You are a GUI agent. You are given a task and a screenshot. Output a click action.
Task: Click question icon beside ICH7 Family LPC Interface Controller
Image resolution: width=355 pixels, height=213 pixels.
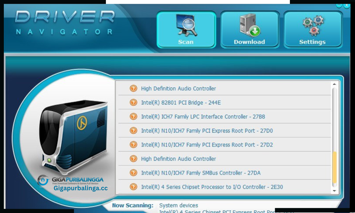[133, 117]
